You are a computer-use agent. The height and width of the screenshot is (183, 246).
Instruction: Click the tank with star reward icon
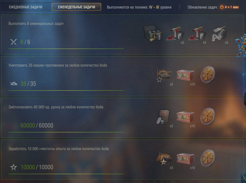[x=164, y=75]
